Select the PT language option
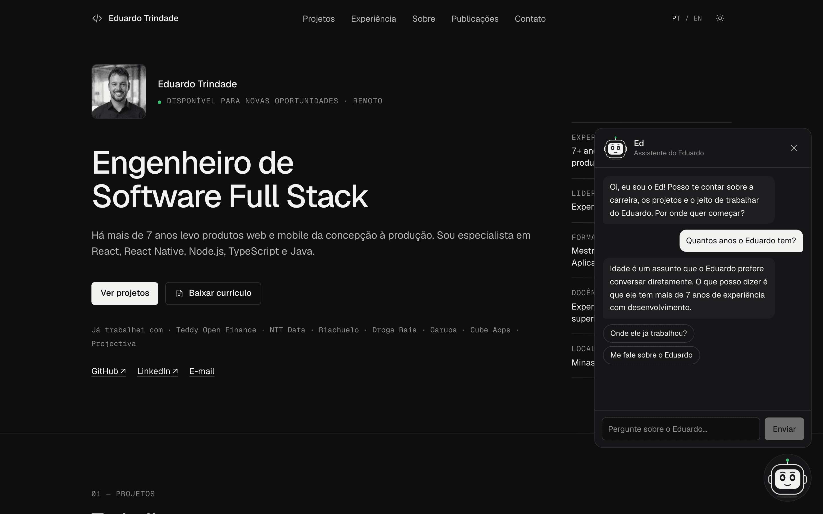823x514 pixels. 676,18
